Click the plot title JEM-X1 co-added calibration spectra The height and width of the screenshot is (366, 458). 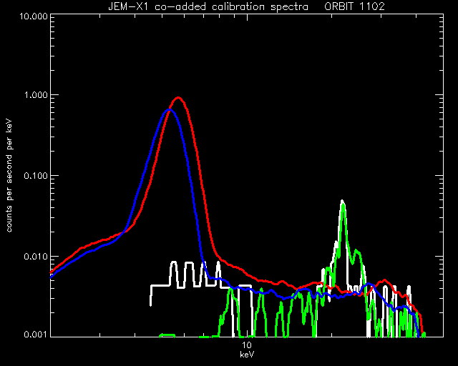[208, 6]
